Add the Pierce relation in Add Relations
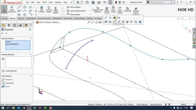 (6, 86)
